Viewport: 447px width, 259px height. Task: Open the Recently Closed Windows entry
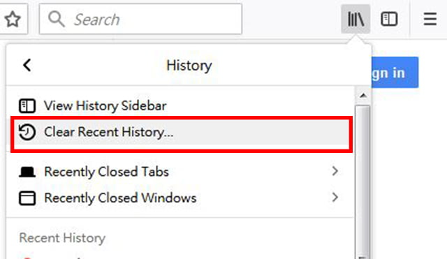[180, 198]
